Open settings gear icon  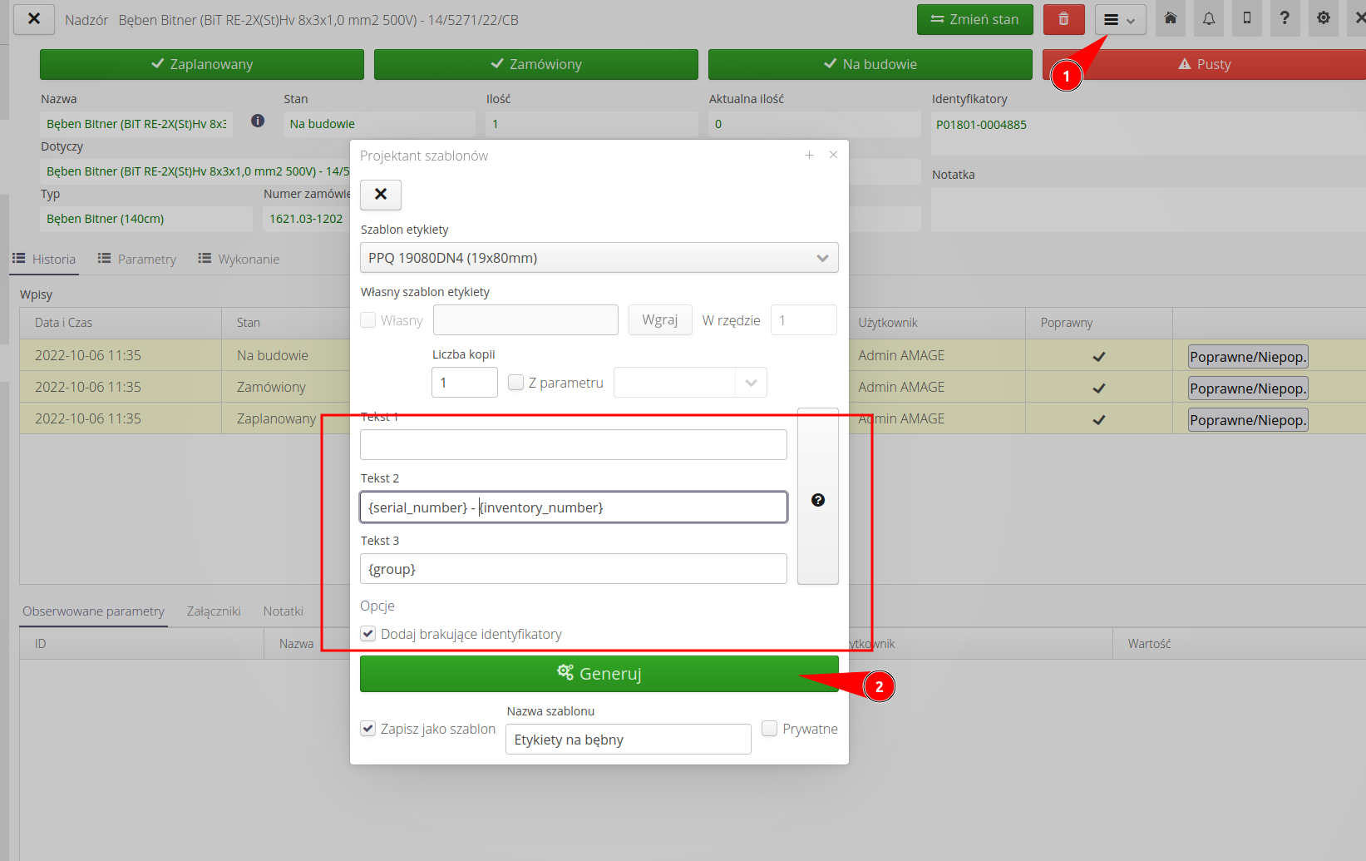point(1323,18)
